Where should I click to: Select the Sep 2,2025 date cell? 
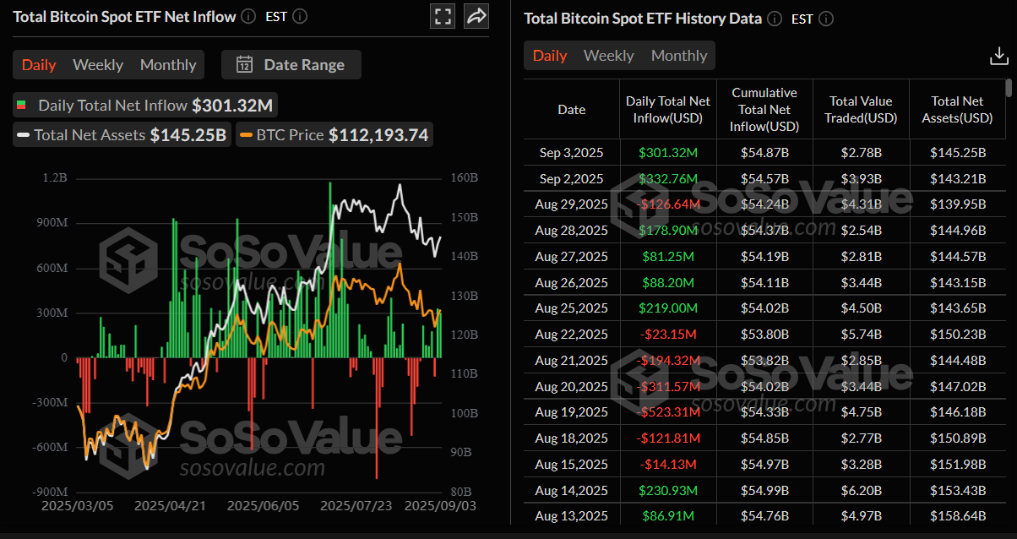click(x=572, y=178)
